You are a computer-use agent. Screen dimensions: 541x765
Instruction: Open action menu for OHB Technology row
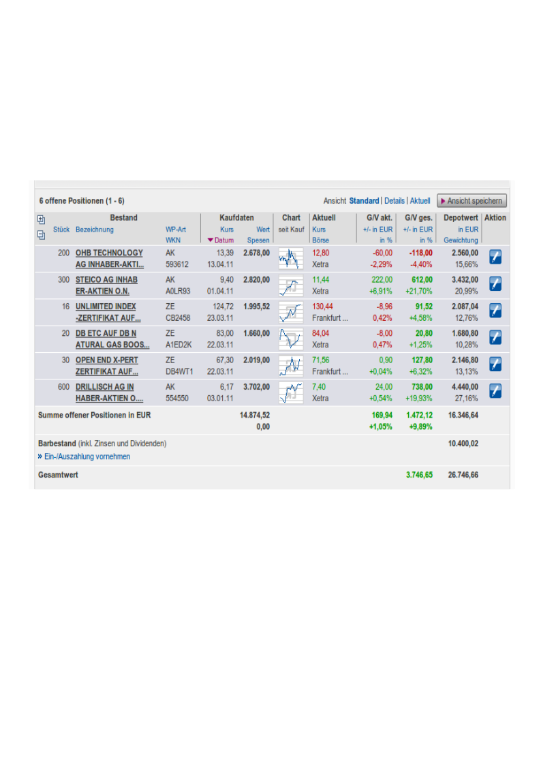pyautogui.click(x=495, y=257)
